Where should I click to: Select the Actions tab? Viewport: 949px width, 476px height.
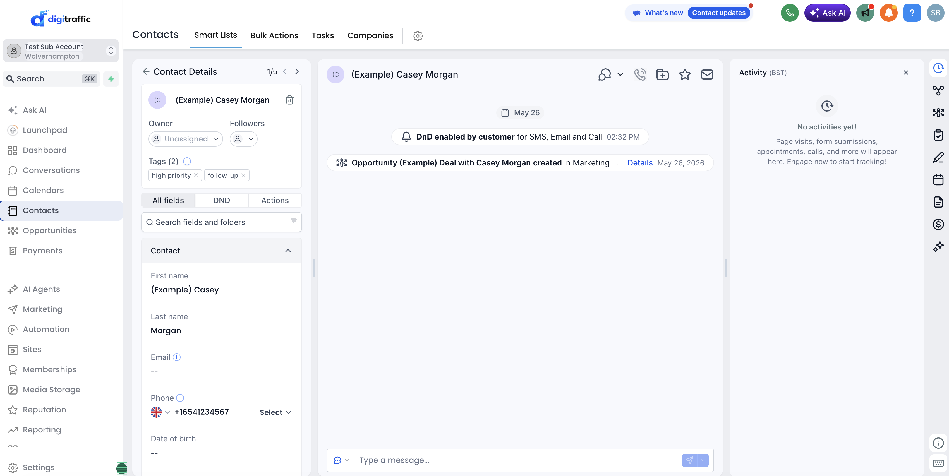(275, 200)
